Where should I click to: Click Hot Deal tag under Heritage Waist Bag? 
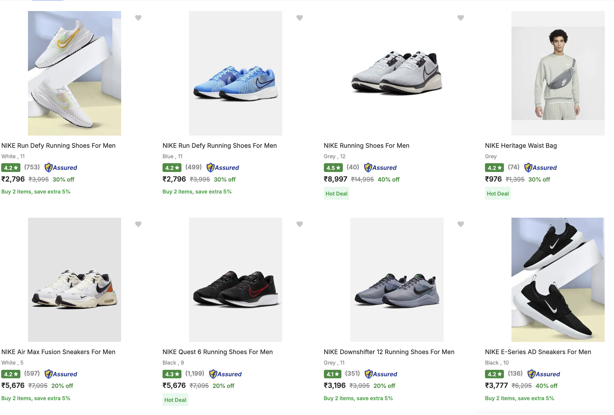(497, 194)
